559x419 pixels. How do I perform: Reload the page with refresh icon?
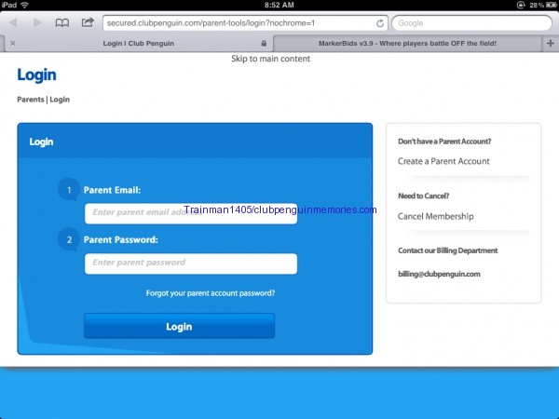tap(380, 22)
